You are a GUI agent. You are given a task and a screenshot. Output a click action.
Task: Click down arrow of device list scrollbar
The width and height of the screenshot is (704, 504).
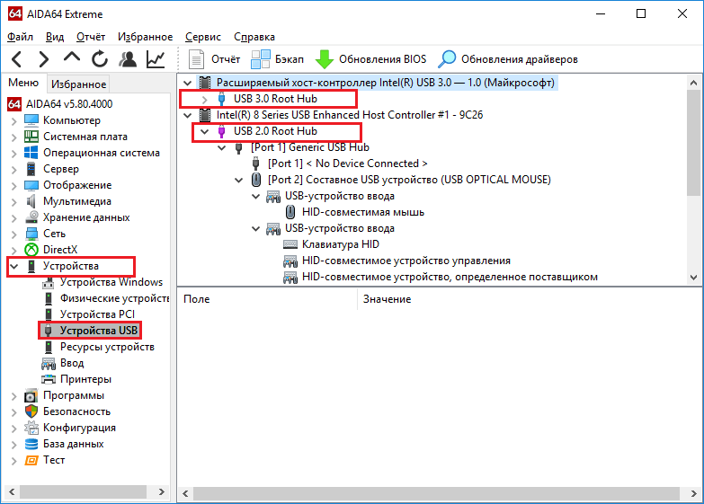point(694,278)
